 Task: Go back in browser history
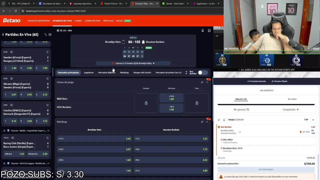(3, 11)
